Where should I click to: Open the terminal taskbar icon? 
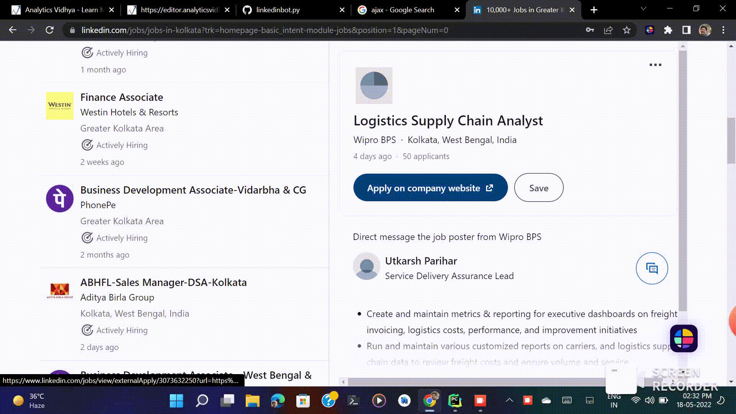coord(354,401)
